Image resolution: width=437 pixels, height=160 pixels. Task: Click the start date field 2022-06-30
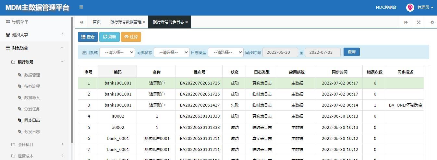(x=280, y=52)
